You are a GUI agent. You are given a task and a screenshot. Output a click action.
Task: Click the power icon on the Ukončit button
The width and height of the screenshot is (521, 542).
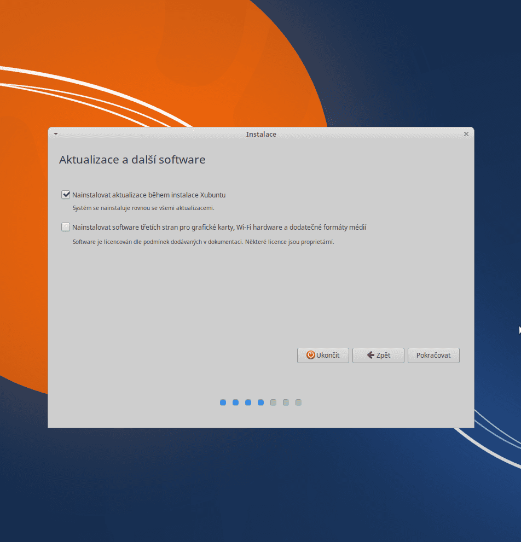[309, 355]
